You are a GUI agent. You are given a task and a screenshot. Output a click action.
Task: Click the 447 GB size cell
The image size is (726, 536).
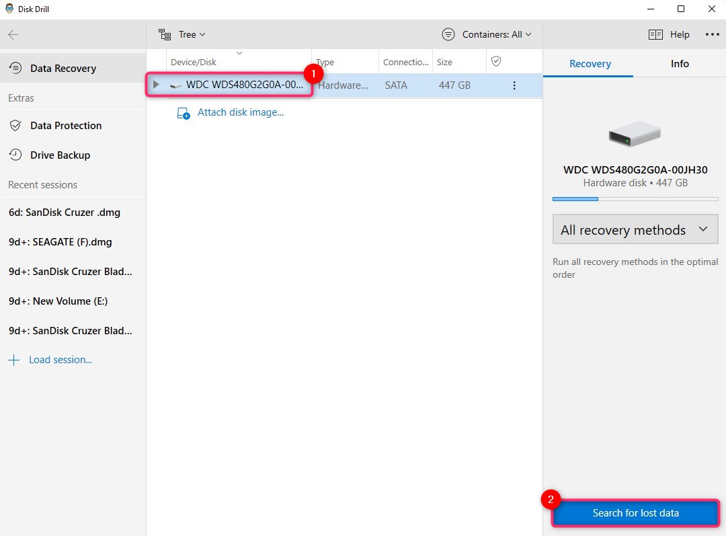point(454,85)
